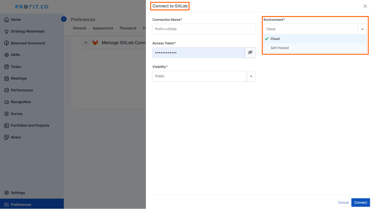
Task: Toggle access token visibility eye icon
Action: [x=250, y=53]
